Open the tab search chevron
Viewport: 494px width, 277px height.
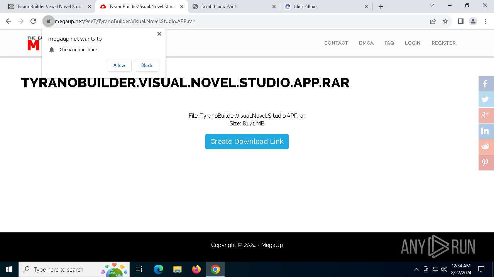click(432, 5)
